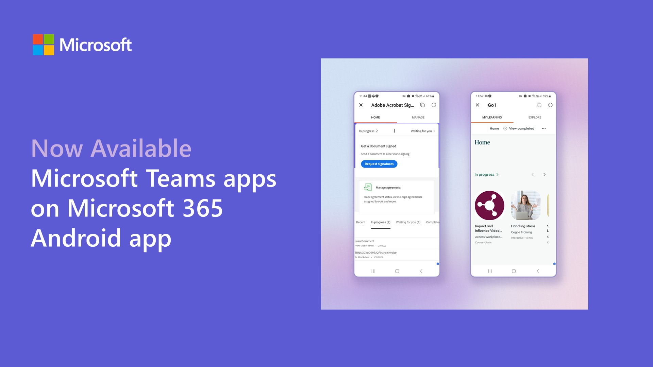Select the MANAGE tab in Adobe Acrobat
This screenshot has width=653, height=367.
(x=418, y=117)
